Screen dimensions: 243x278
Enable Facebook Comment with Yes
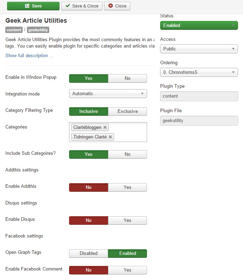127,270
